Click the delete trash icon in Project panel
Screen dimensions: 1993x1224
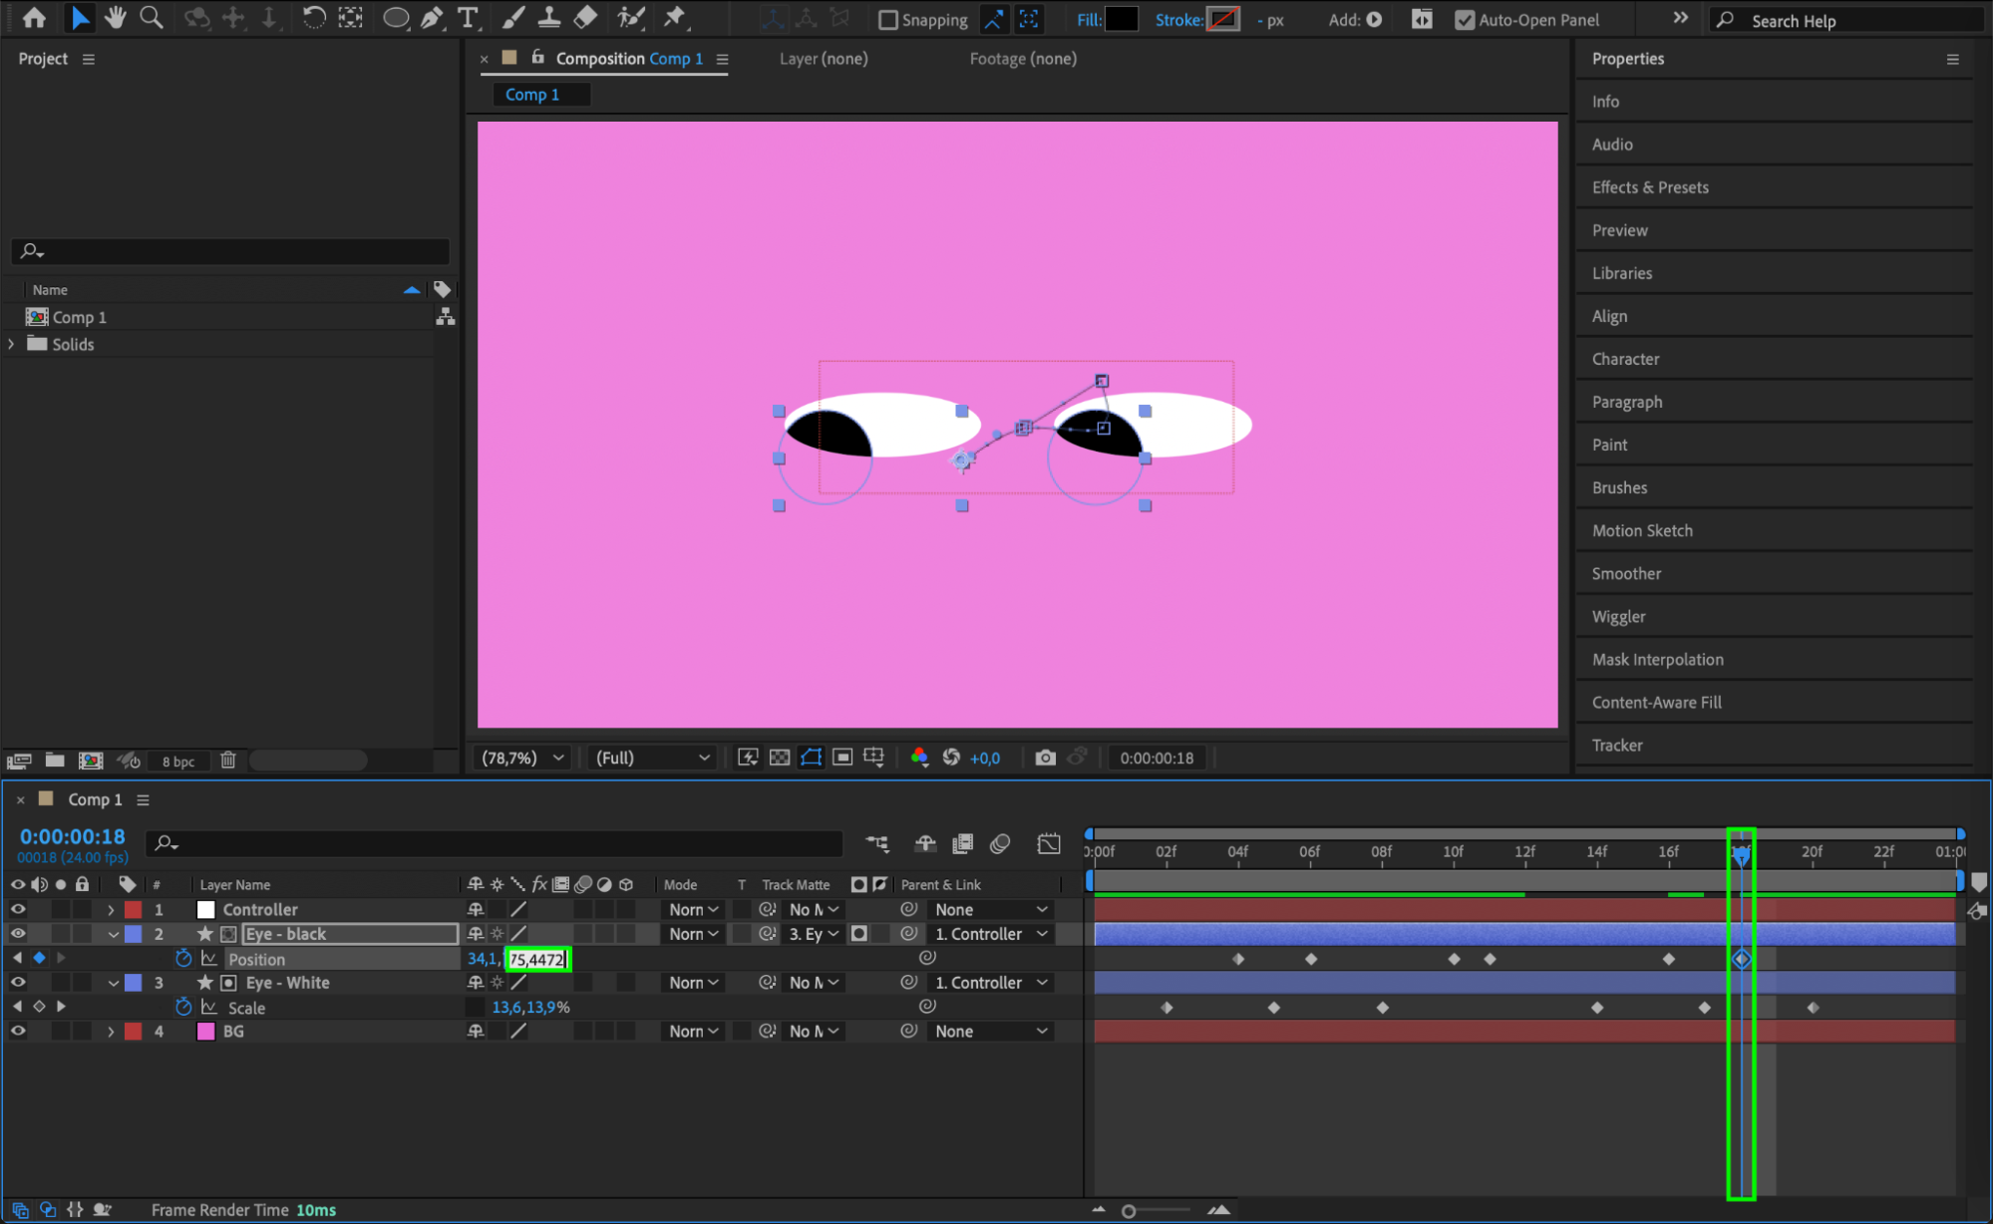coord(228,761)
